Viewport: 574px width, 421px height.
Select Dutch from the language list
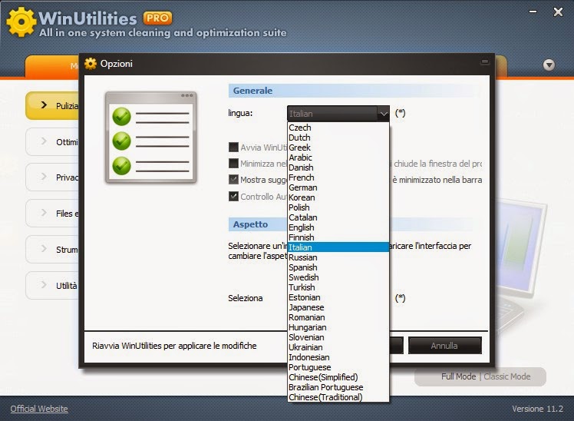coord(338,138)
